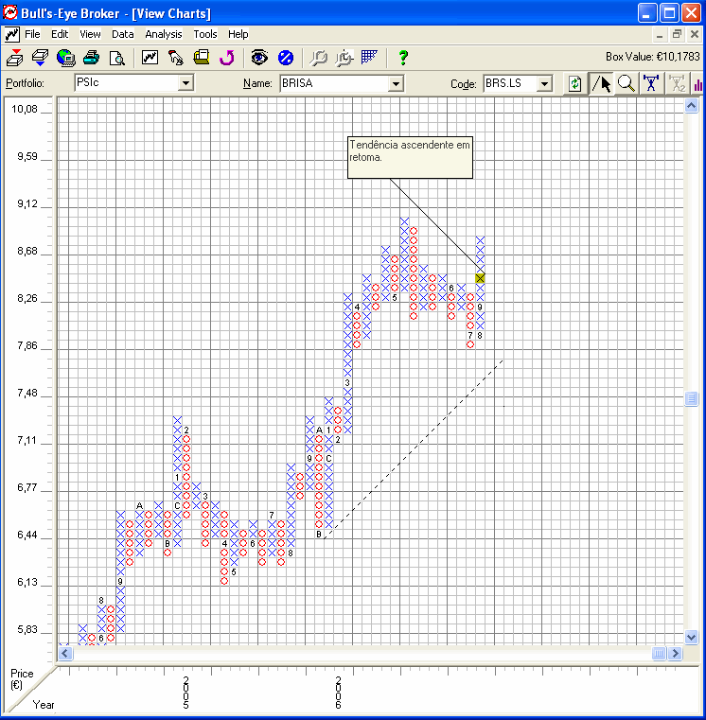Image resolution: width=706 pixels, height=720 pixels.
Task: Click the Bull's-Eye Broker title bar logo
Action: click(10, 13)
